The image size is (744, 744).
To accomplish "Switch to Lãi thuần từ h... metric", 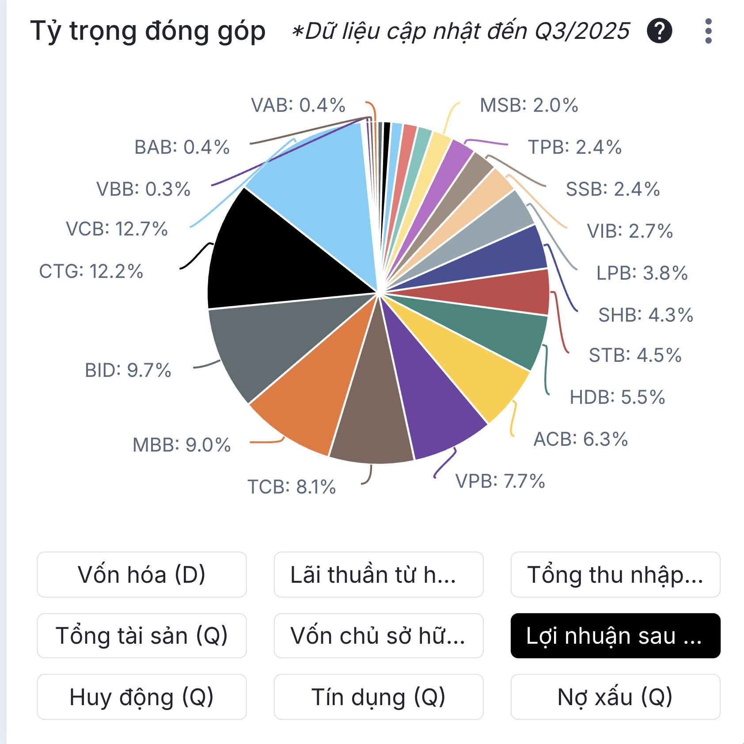I will pos(378,574).
